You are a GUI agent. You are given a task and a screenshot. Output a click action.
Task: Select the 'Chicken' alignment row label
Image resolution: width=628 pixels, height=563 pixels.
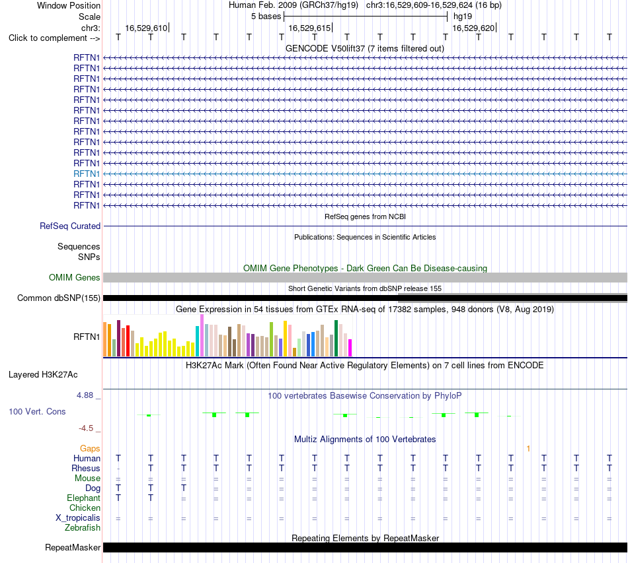coord(85,508)
